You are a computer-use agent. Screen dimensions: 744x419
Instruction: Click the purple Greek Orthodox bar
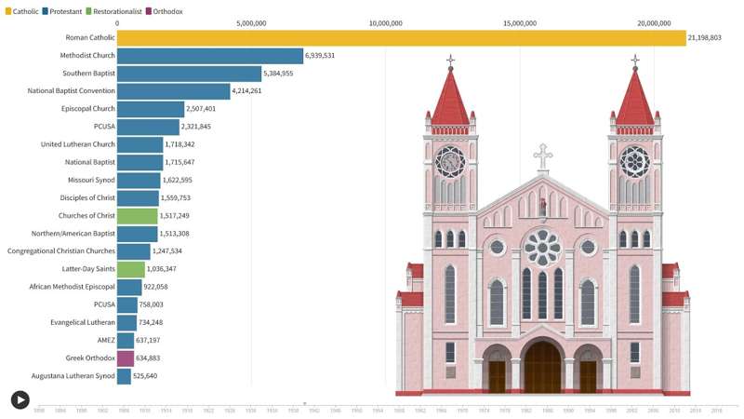126,358
